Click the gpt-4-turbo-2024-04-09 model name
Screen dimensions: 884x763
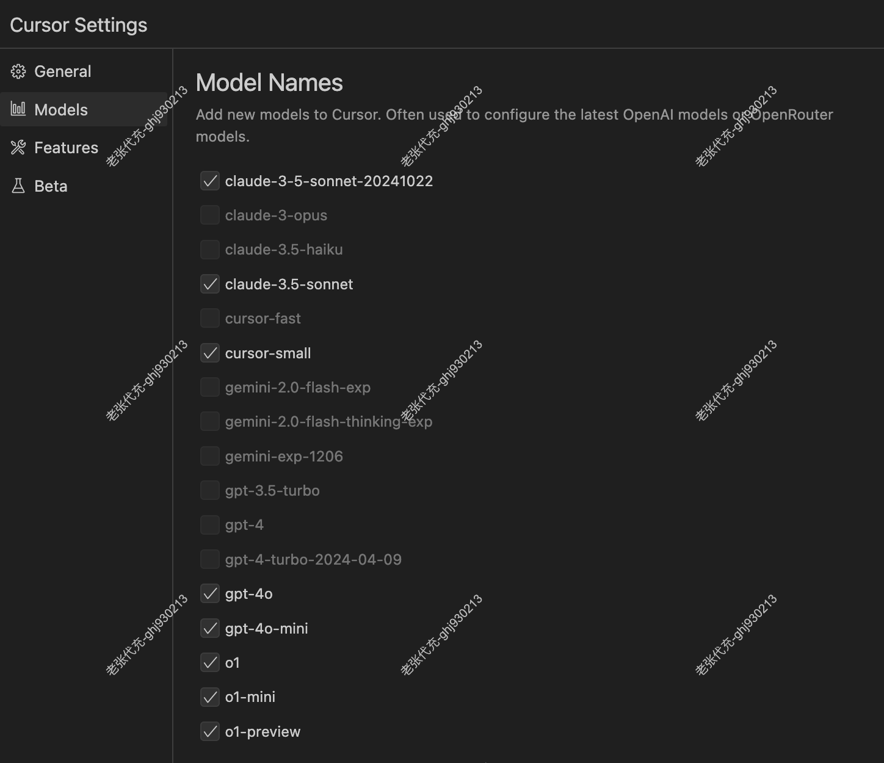[x=313, y=560]
